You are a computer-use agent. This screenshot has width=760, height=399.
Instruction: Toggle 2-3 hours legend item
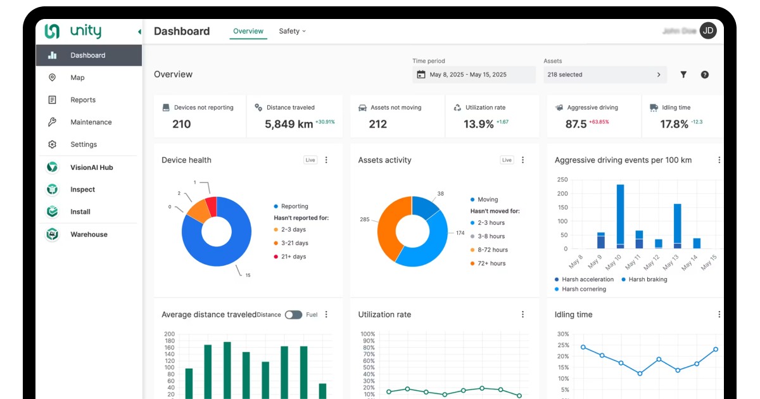(488, 223)
